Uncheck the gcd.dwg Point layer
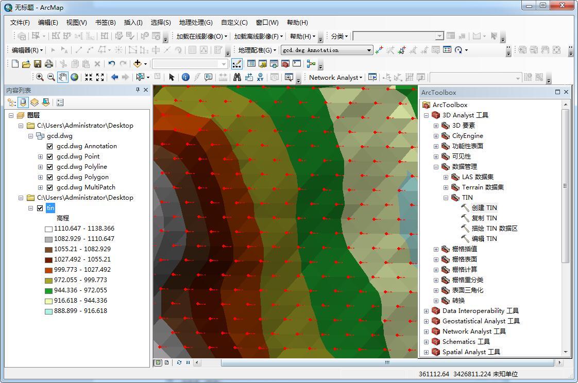Image resolution: width=578 pixels, height=383 pixels. pos(49,156)
